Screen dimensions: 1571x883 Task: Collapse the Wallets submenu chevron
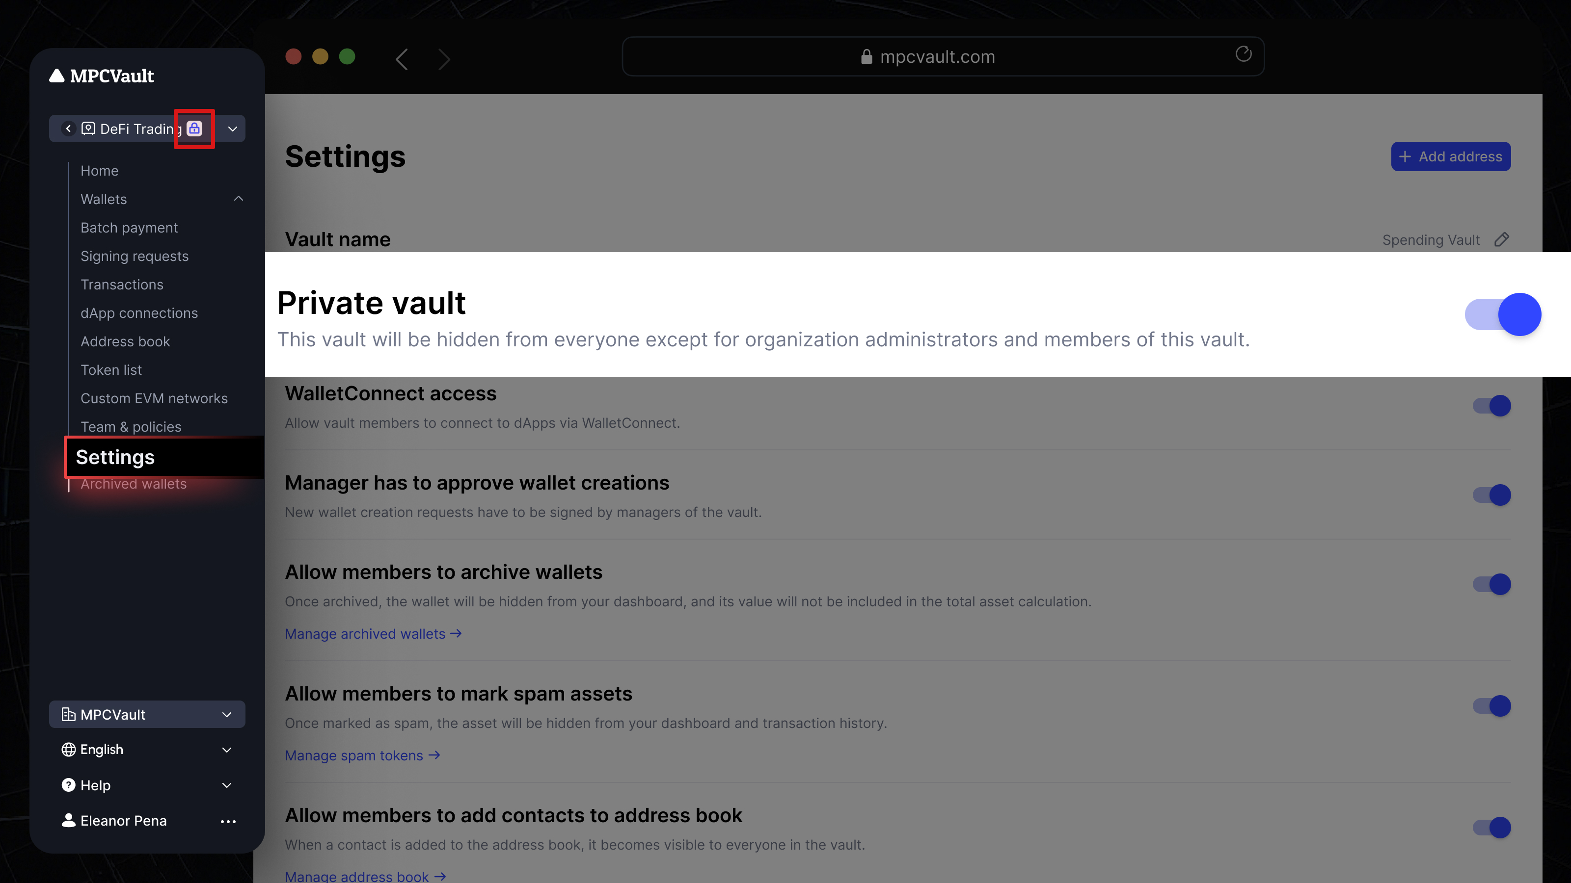(239, 199)
